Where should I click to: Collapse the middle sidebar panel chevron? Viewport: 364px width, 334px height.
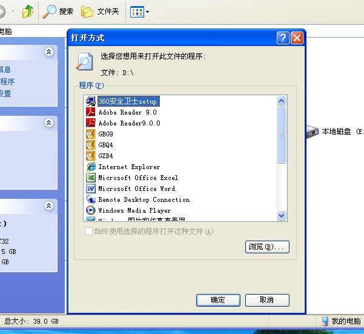pos(48,122)
